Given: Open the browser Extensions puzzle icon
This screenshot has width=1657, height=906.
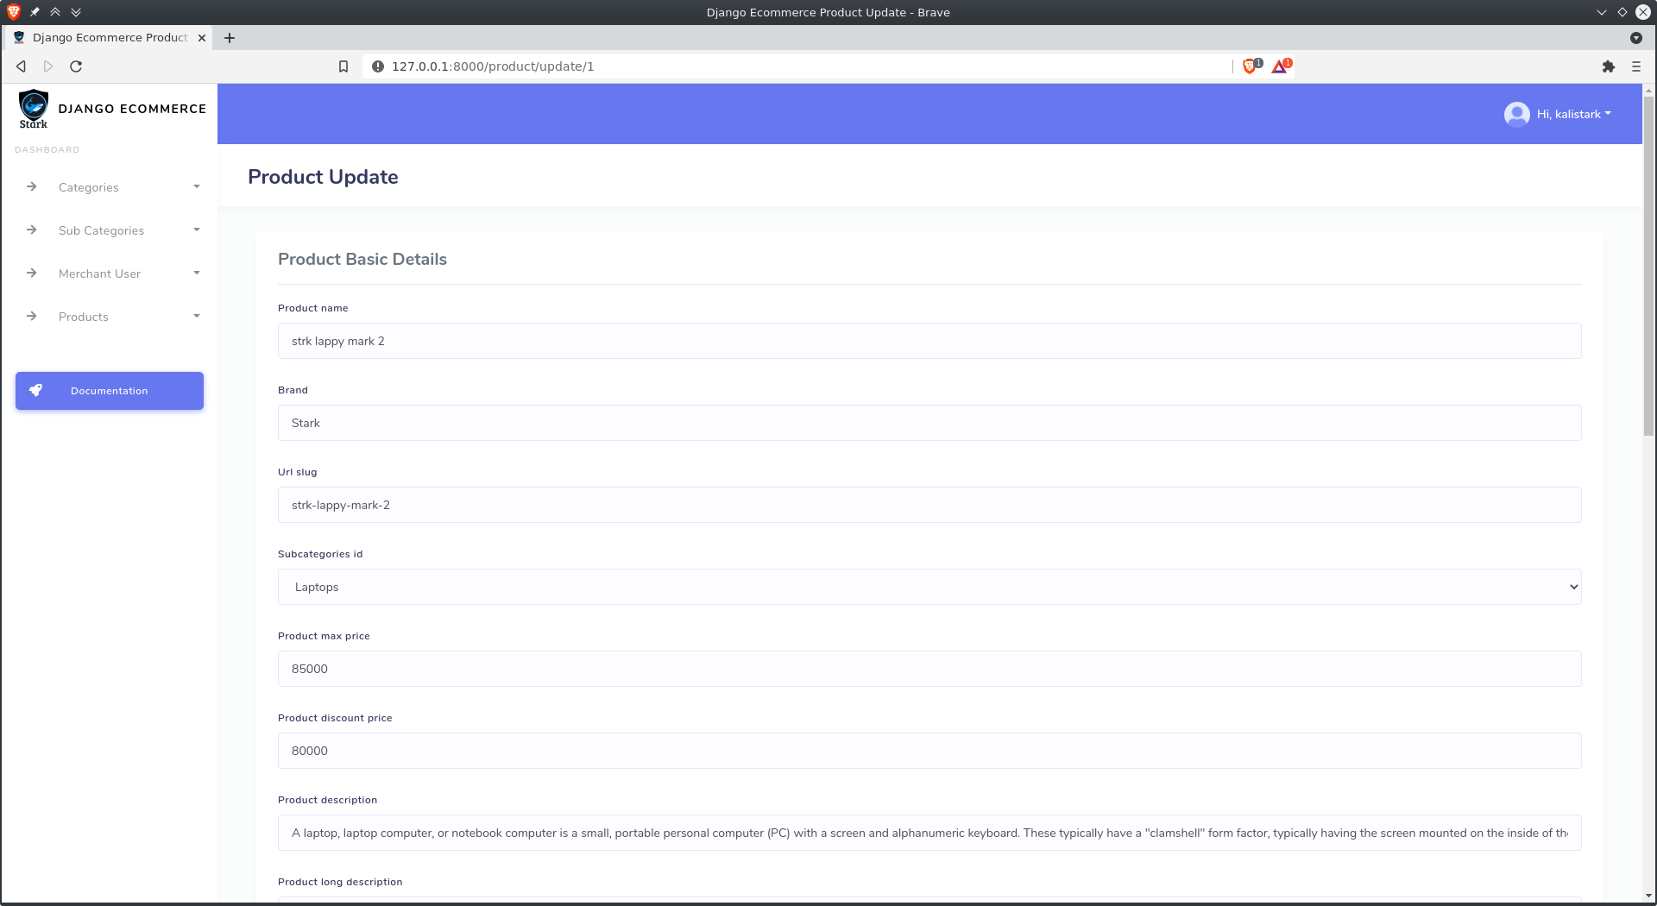Looking at the screenshot, I should 1610,66.
